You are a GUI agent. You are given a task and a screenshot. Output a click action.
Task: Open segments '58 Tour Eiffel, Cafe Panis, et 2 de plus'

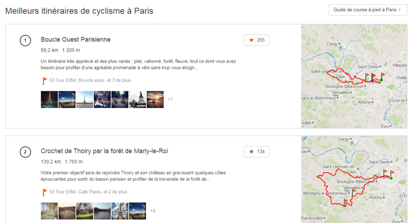(88, 192)
